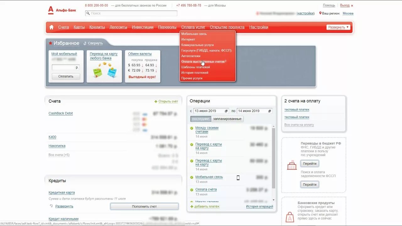The image size is (402, 226).
Task: Choose Оплата выставленных счетов
Action: point(204,62)
